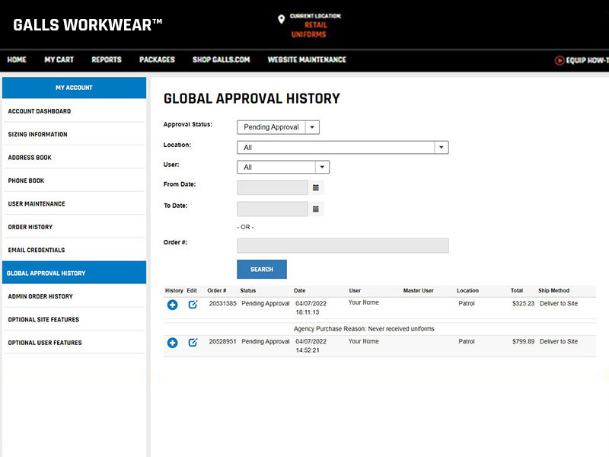Open the User dropdown
Image resolution: width=609 pixels, height=457 pixels.
[322, 168]
